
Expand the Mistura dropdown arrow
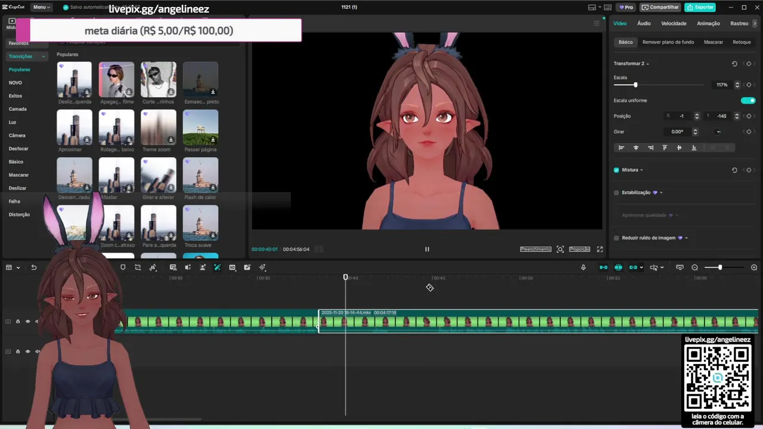point(641,170)
